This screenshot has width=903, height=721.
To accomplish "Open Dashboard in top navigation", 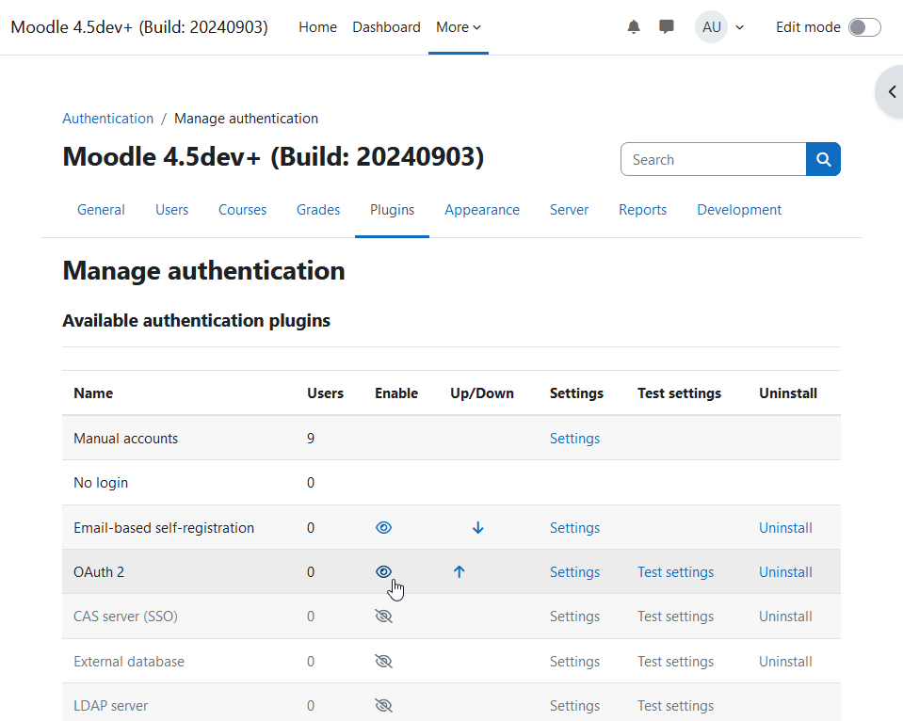I will [386, 27].
